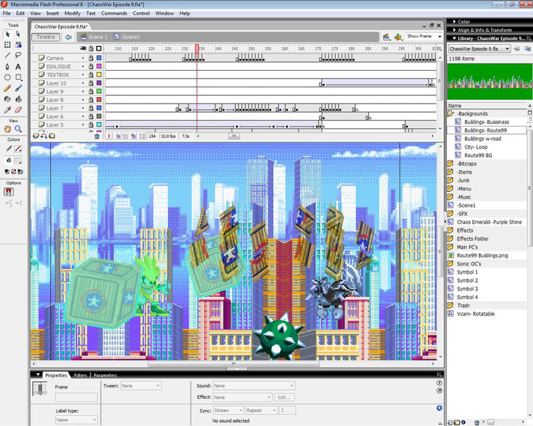Select the Subselection tool
533x426 pixels.
coord(18,34)
